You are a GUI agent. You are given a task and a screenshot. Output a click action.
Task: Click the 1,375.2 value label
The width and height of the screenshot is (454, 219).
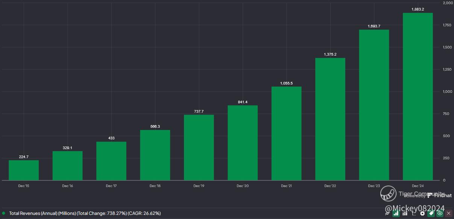(x=330, y=54)
